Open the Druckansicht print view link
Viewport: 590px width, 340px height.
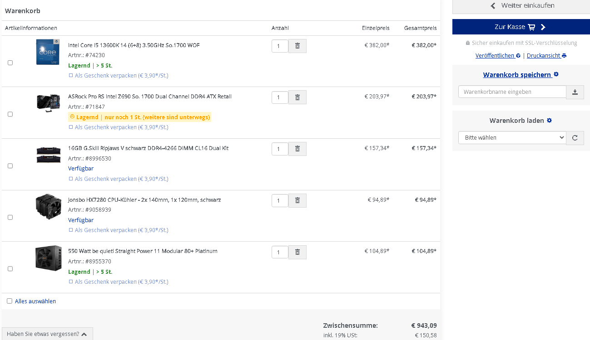(546, 56)
